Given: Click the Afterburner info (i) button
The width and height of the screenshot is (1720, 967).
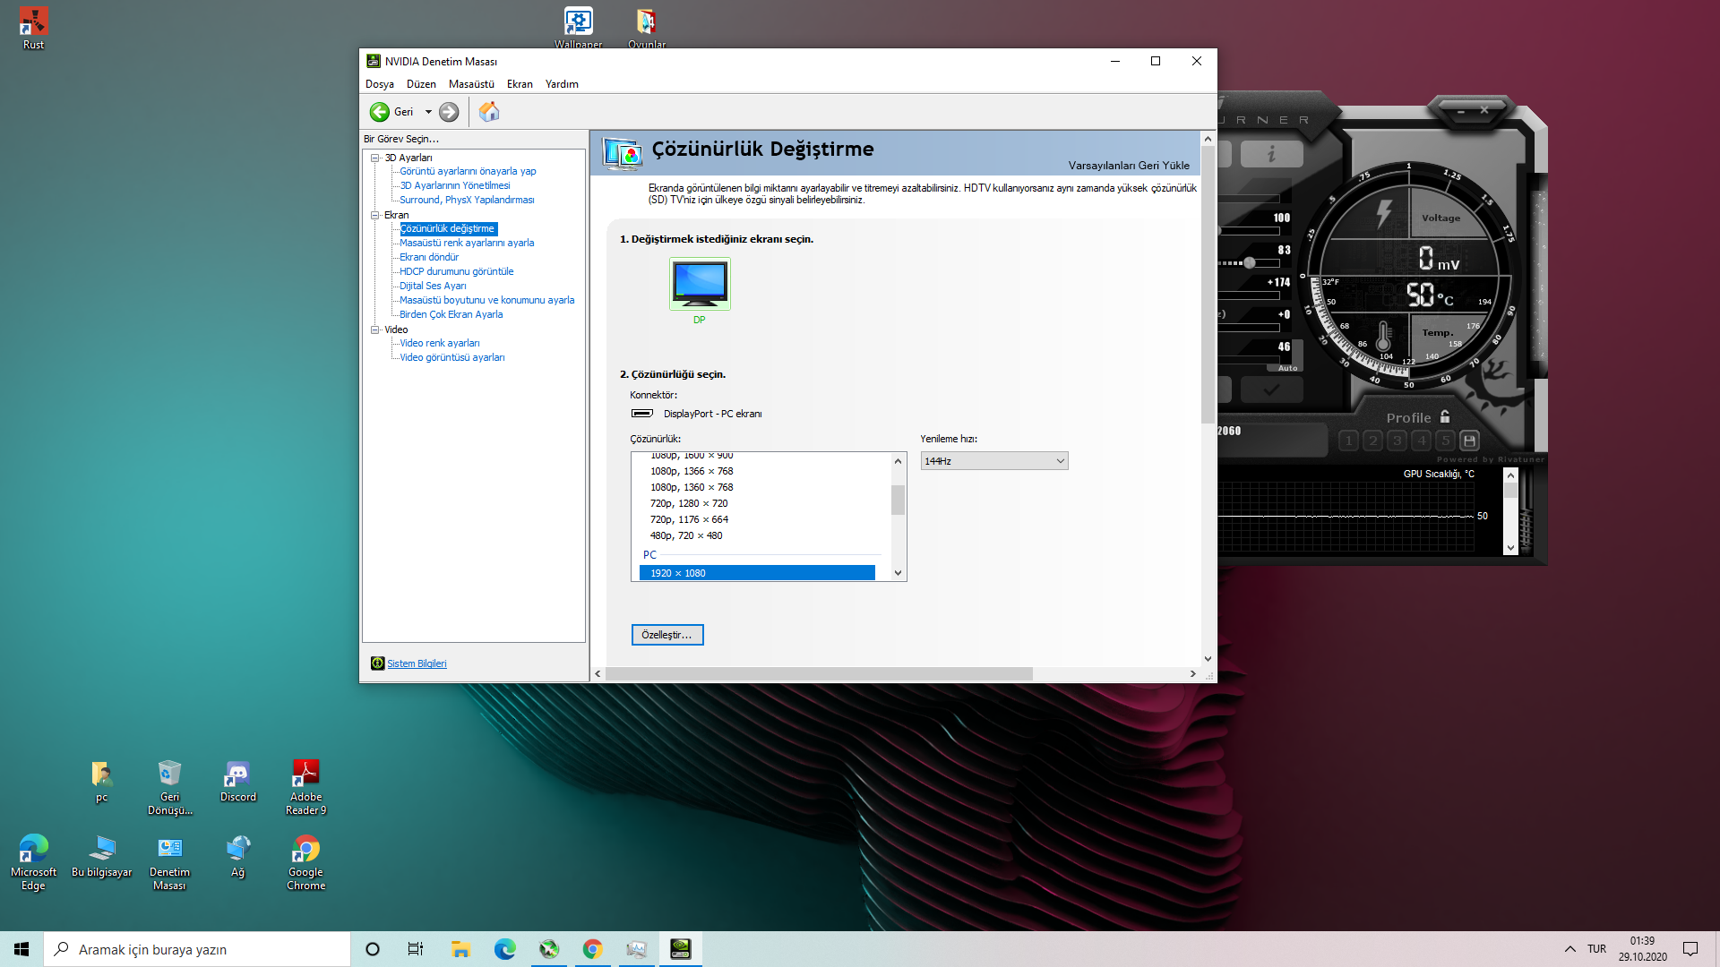Looking at the screenshot, I should [1271, 154].
